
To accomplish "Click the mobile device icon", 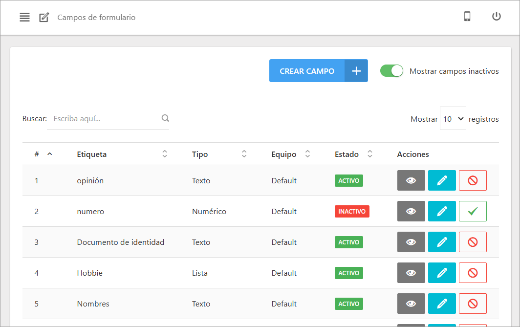I will [467, 17].
